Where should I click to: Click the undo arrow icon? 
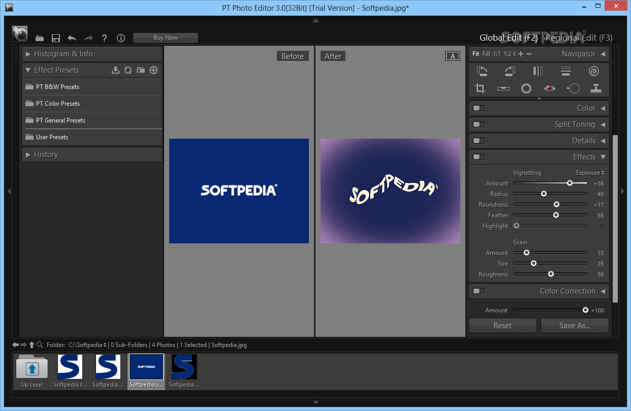(x=72, y=38)
